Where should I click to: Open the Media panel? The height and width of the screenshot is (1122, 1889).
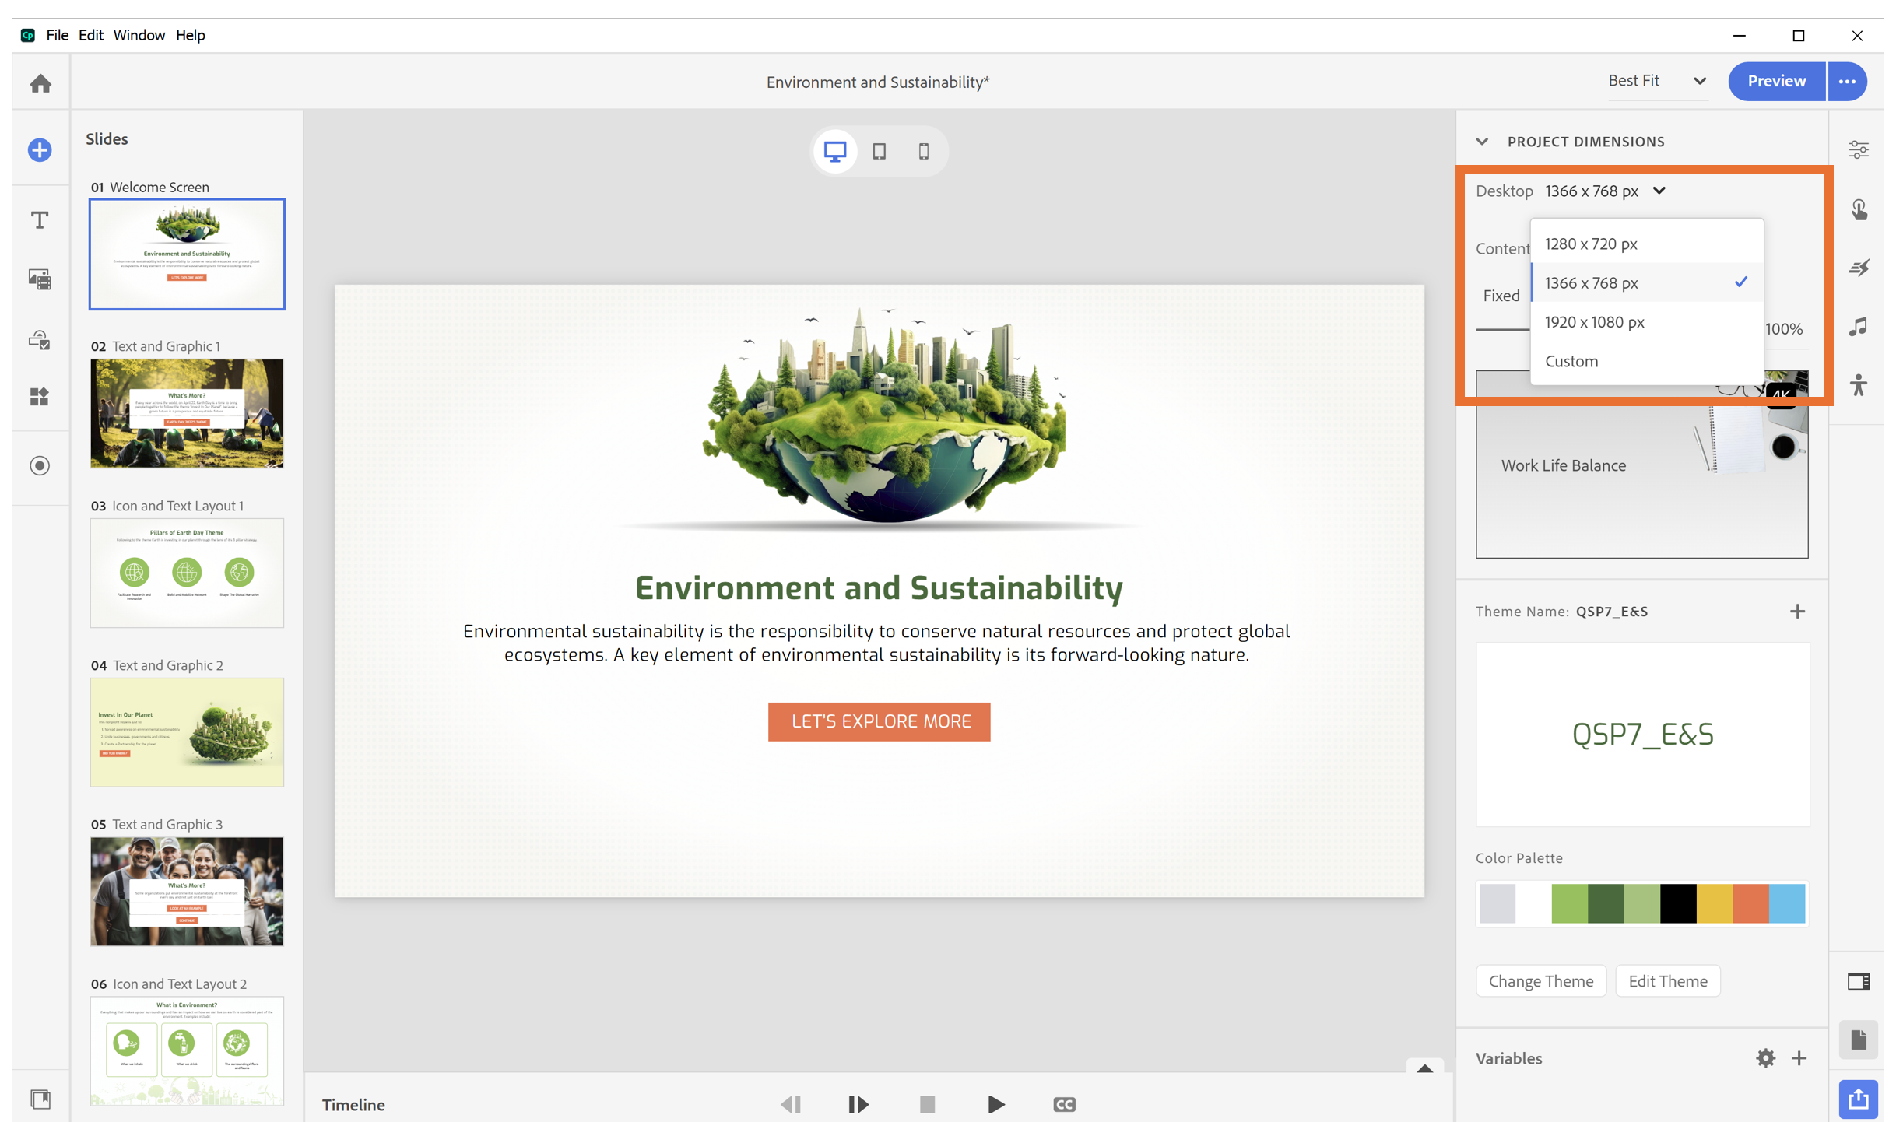coord(39,279)
